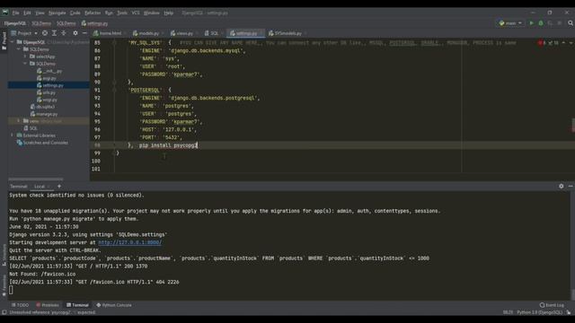Viewport: 575px width, 323px height.
Task: Click the Project panel horizontal scrollbar
Action: coord(36,179)
